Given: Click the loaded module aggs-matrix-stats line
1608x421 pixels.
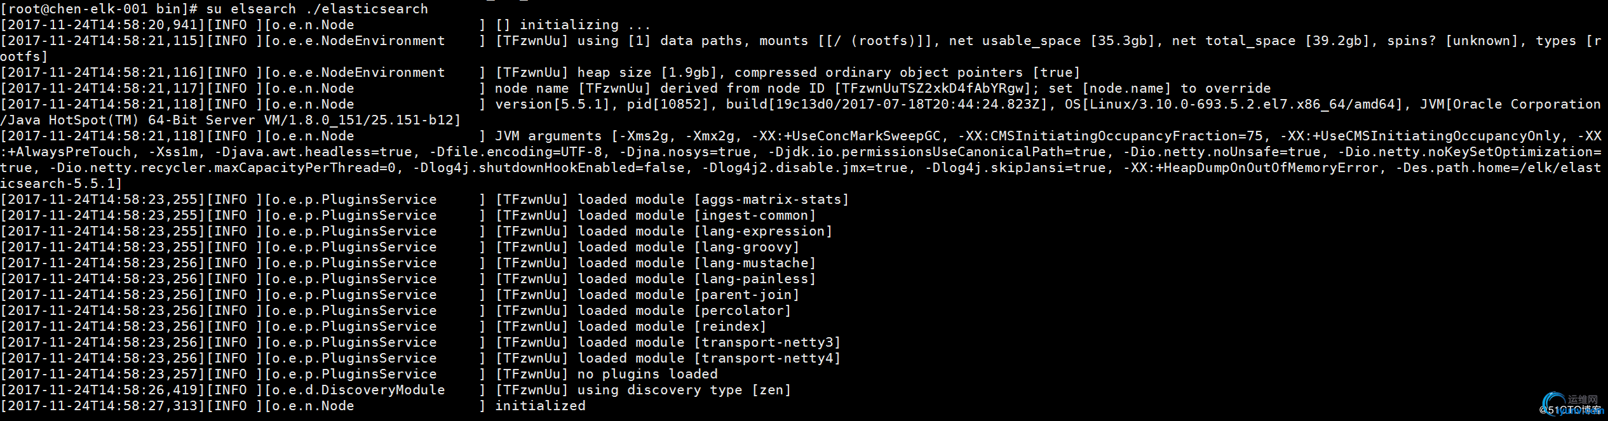Looking at the screenshot, I should [425, 199].
